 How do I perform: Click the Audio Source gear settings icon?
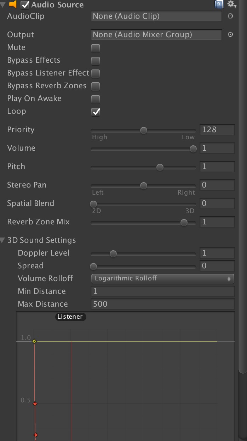(231, 4)
